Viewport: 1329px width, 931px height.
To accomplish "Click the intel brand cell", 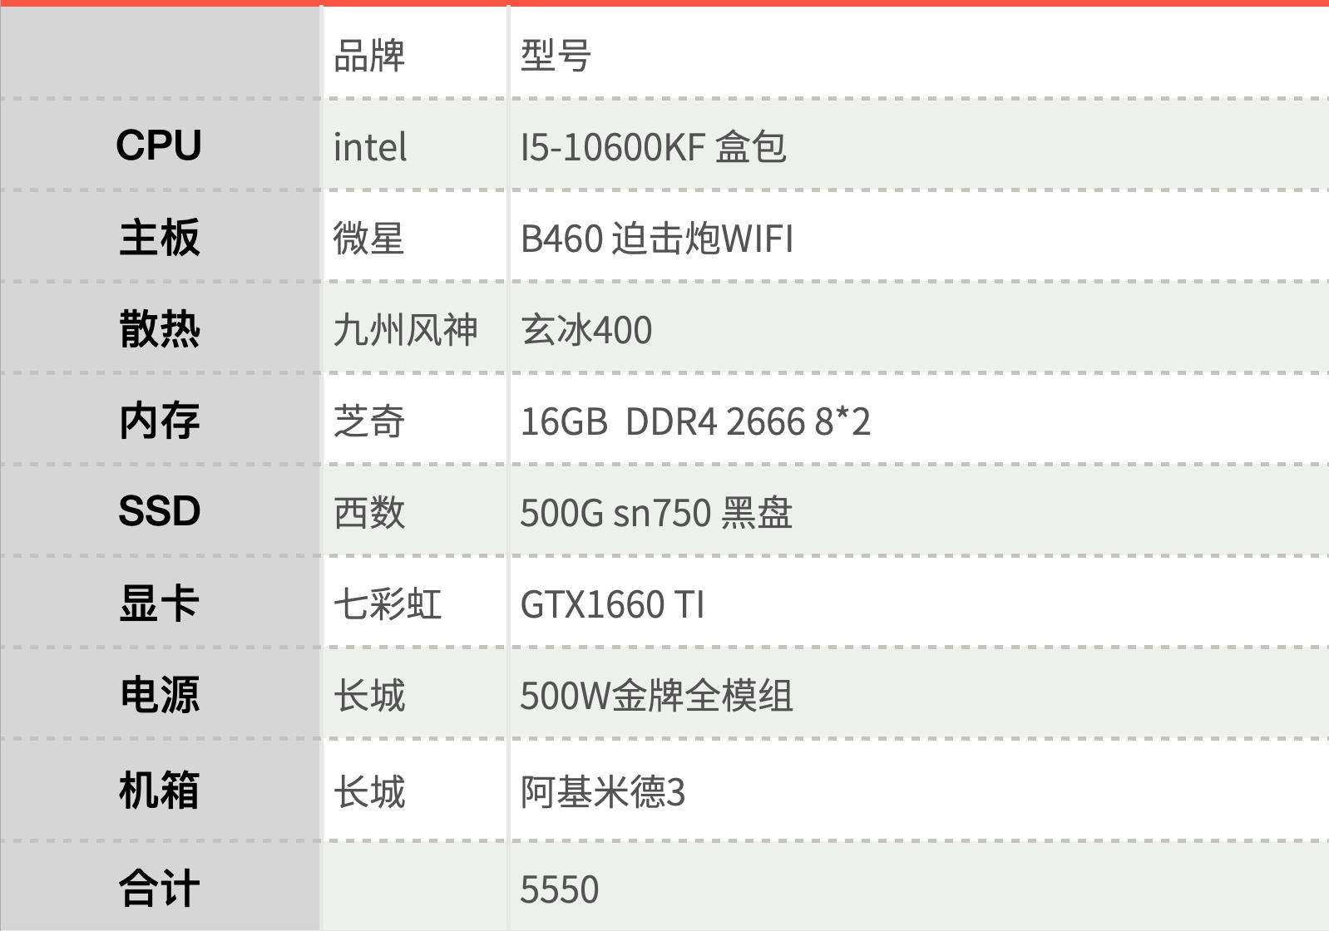I will [370, 147].
